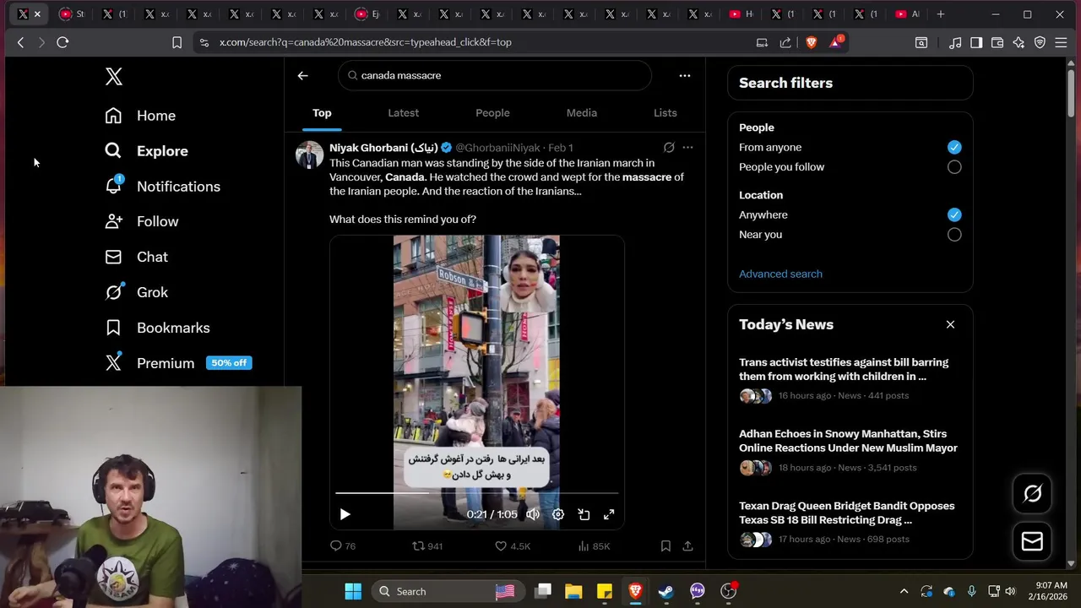
Task: Mute the video volume icon
Action: [x=533, y=514]
